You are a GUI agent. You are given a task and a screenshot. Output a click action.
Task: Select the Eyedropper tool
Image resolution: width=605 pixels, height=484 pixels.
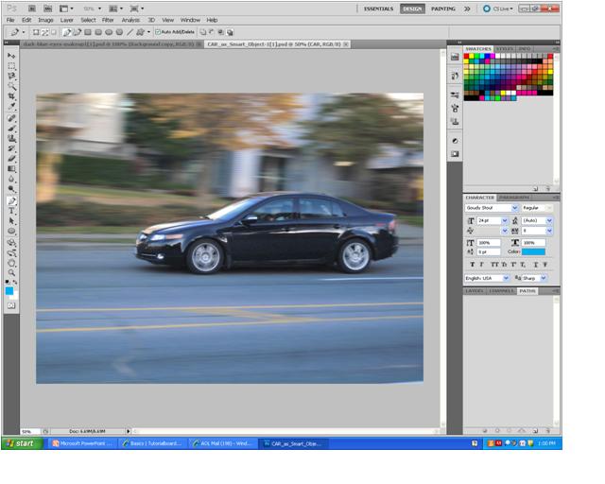(11, 106)
